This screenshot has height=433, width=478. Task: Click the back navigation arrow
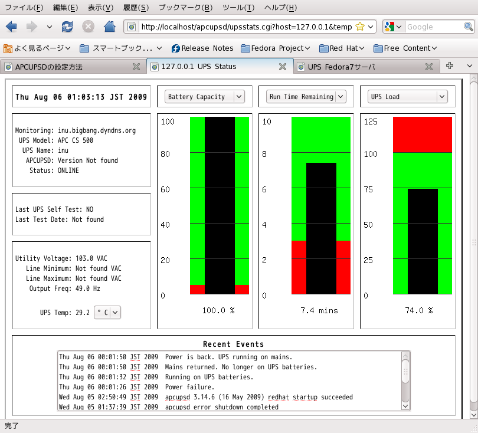tap(12, 27)
